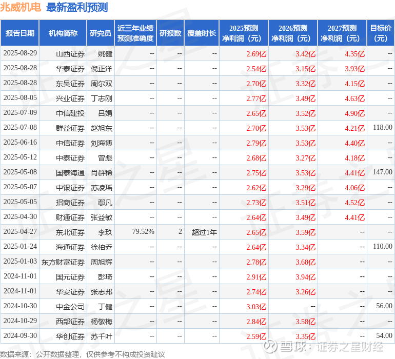Click analyst name 苏凌瑶

click(x=101, y=187)
